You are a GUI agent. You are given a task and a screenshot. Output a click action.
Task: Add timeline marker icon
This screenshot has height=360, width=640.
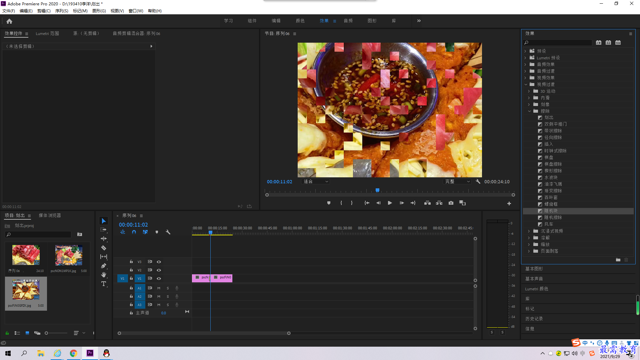point(157,232)
